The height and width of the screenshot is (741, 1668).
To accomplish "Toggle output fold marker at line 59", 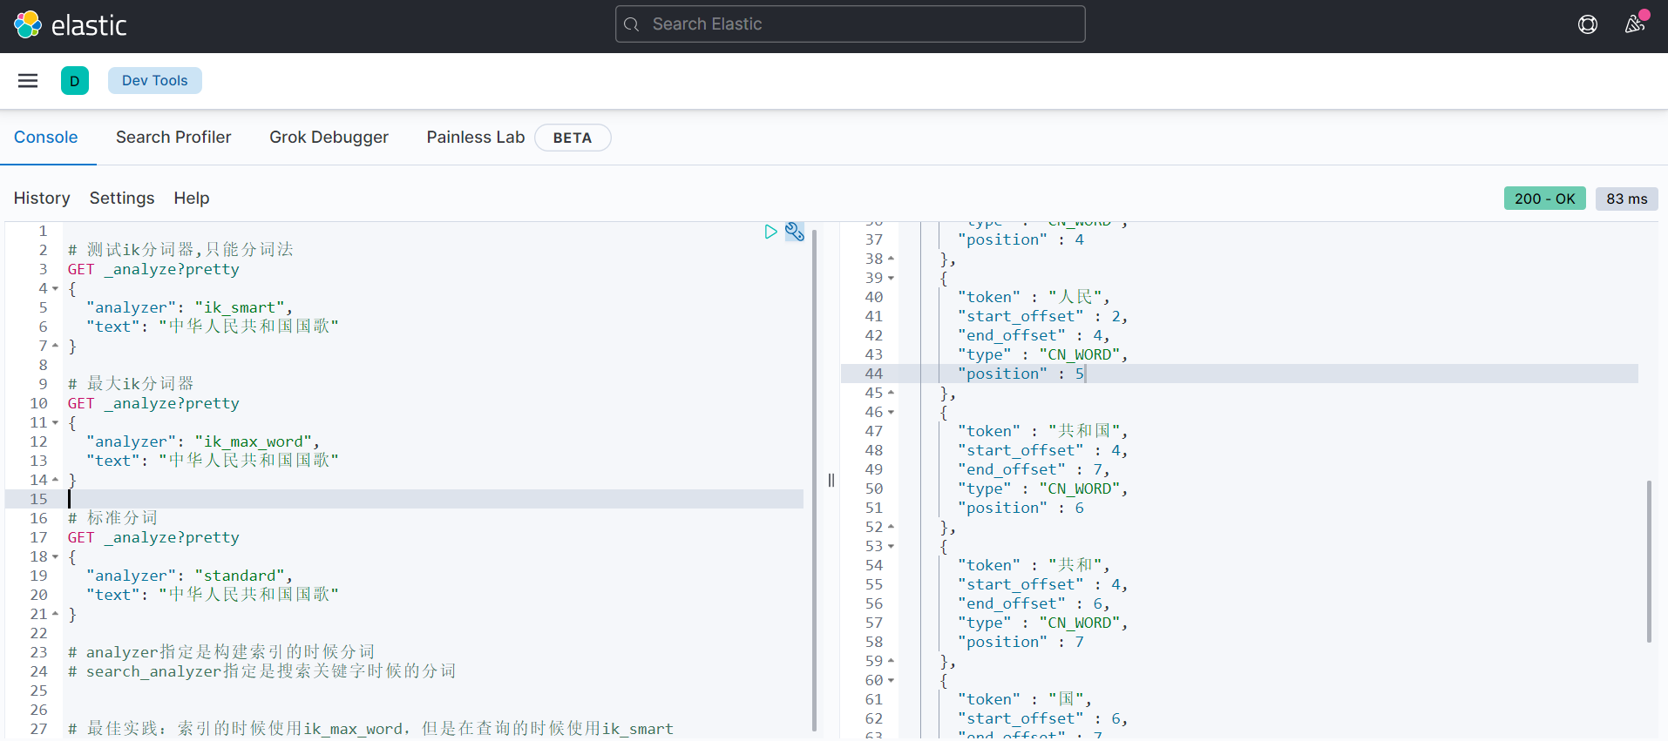I will click(891, 662).
